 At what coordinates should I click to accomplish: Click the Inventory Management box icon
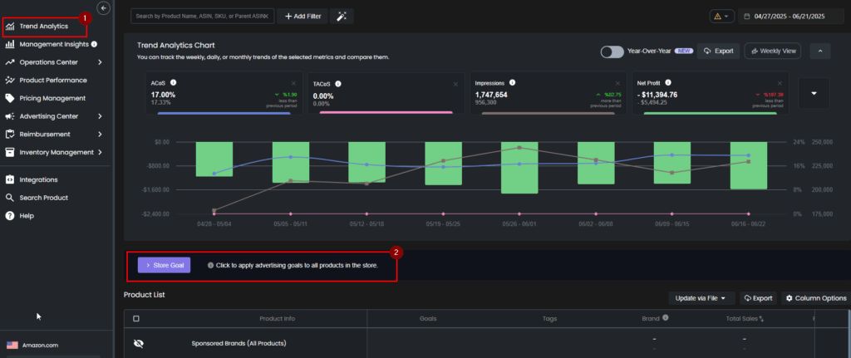(10, 153)
